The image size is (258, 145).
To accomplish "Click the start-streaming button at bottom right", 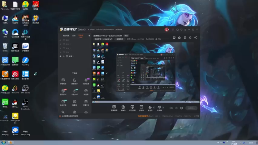I will 191,108.
